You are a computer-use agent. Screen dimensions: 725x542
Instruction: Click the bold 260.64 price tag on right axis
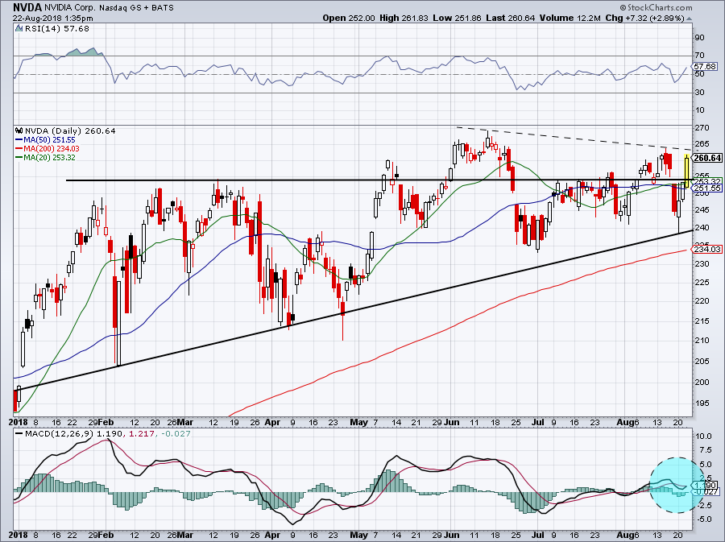coord(707,158)
